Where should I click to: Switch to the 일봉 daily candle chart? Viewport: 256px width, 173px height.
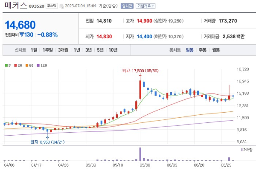click(189, 50)
